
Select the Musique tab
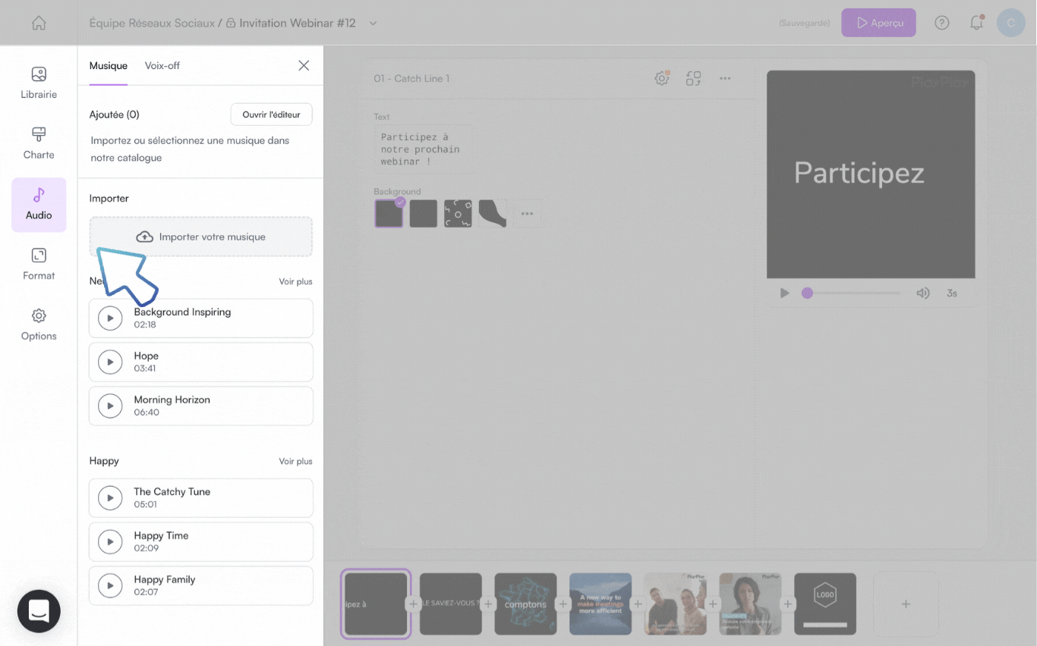coord(109,65)
